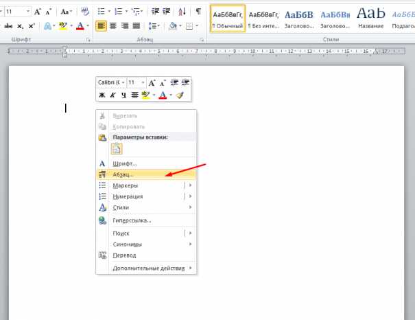415x320 pixels.
Task: Open Шрифт... in the context menu
Action: [125, 163]
